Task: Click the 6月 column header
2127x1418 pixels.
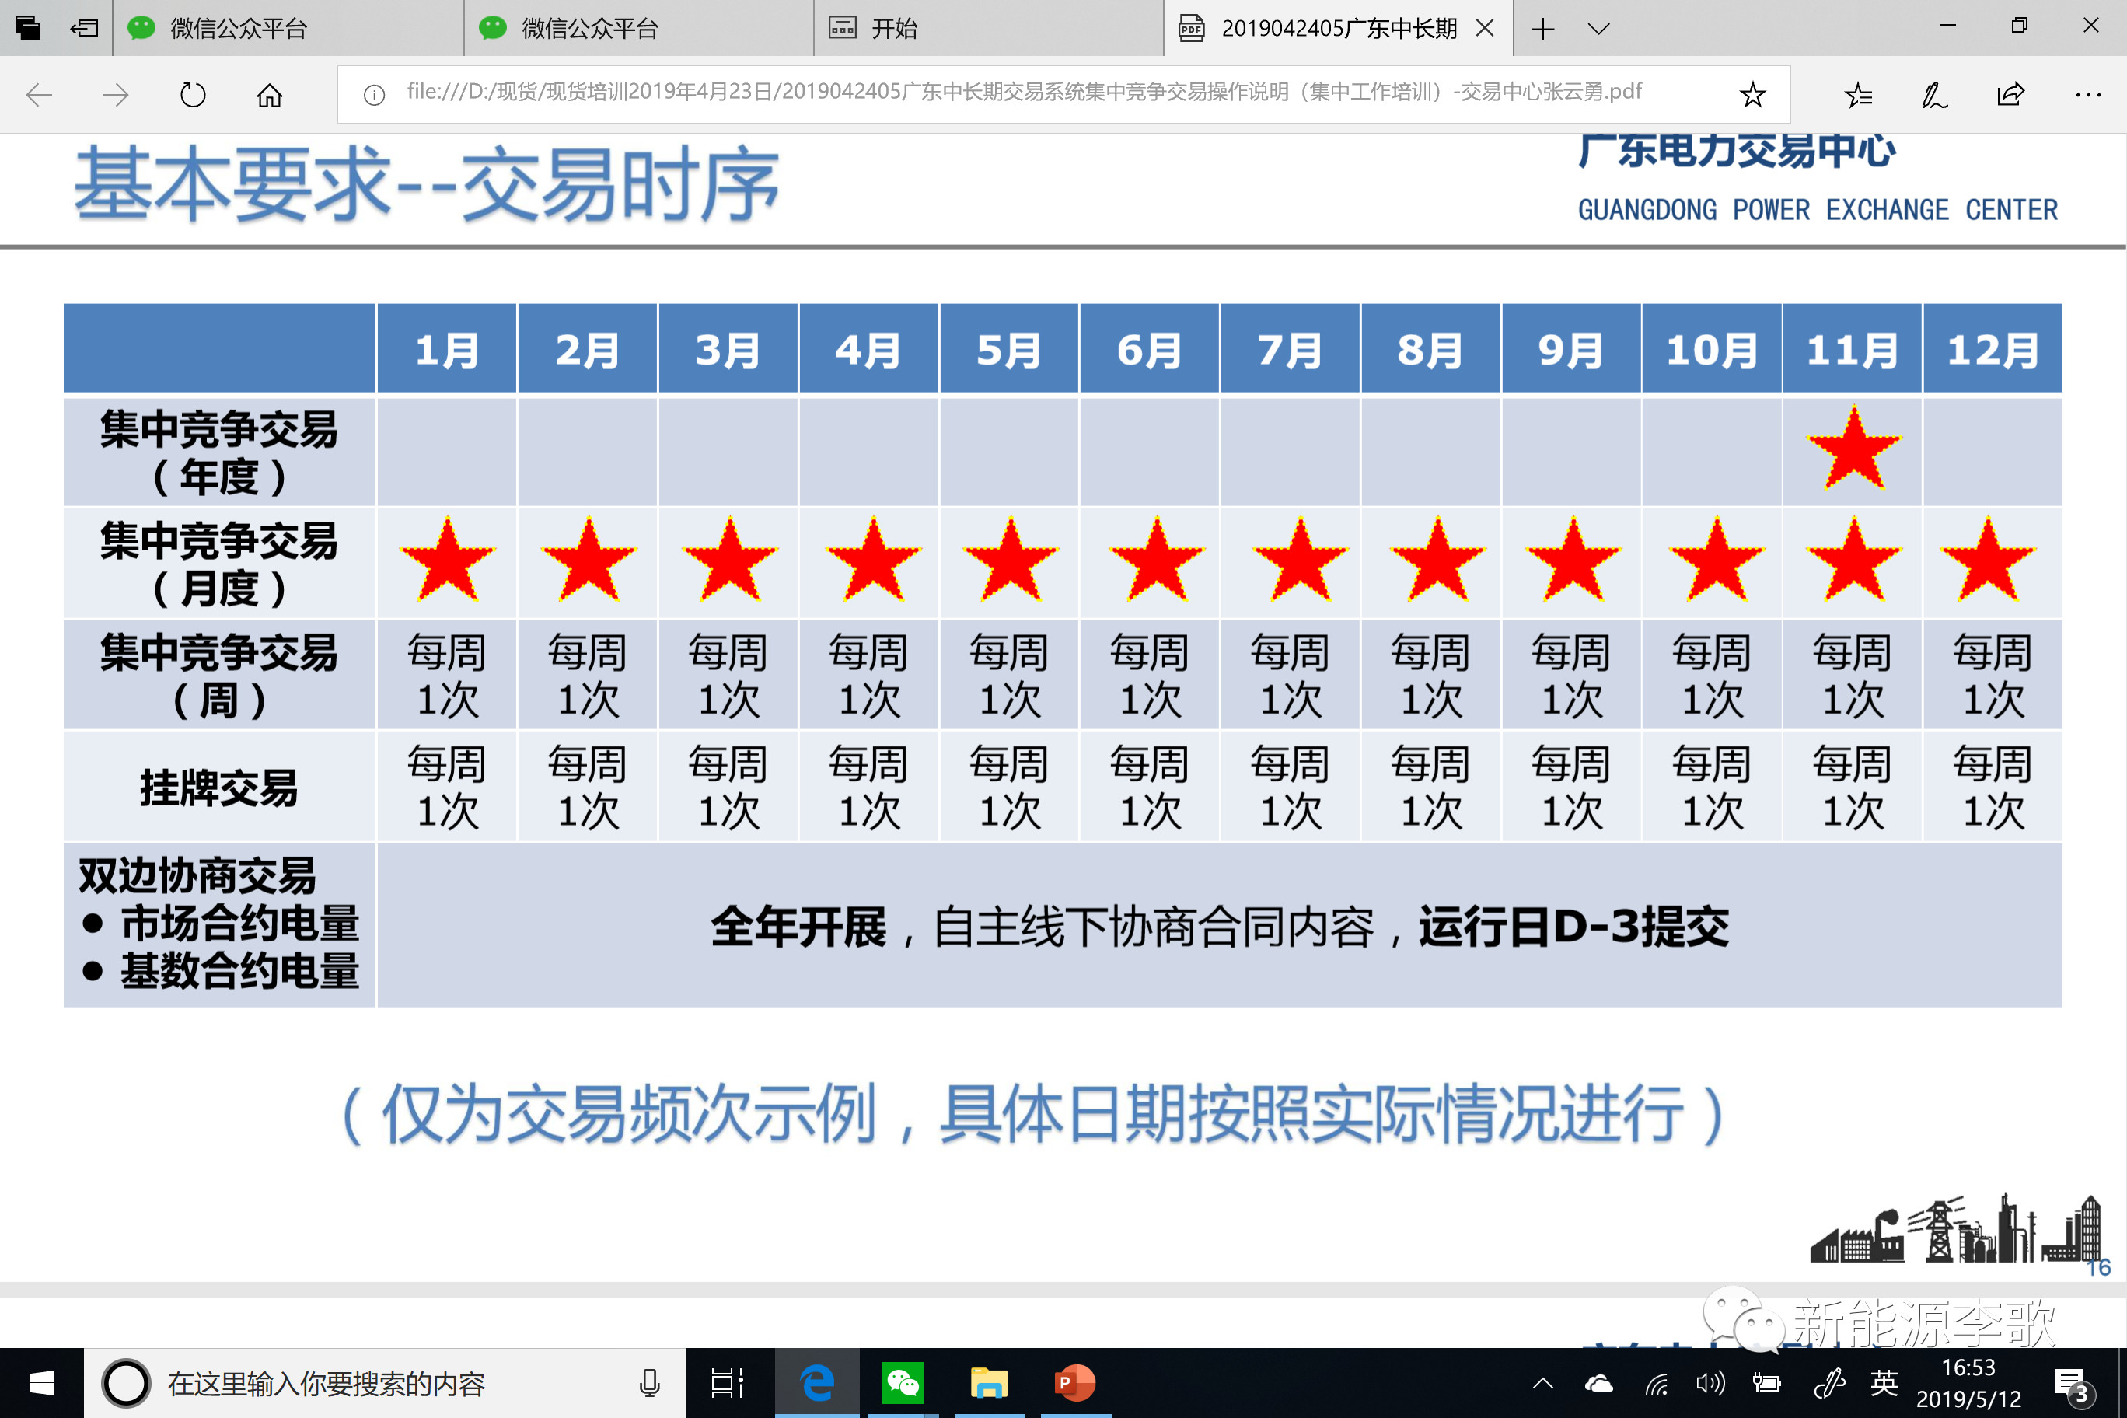Action: (1150, 349)
